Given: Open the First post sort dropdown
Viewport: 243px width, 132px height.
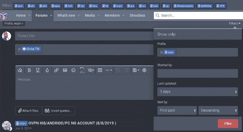Looking at the screenshot, I should tap(177, 110).
